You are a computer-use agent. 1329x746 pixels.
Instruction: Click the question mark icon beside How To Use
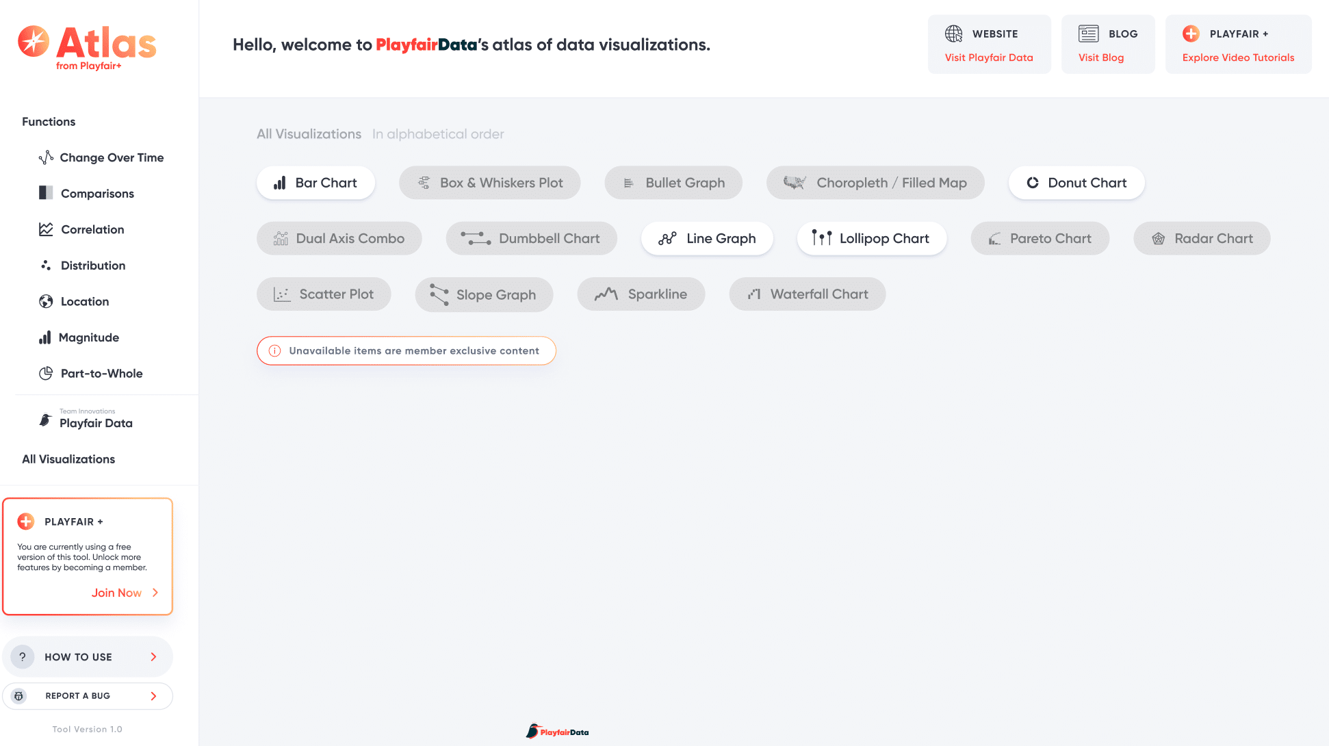coord(23,657)
